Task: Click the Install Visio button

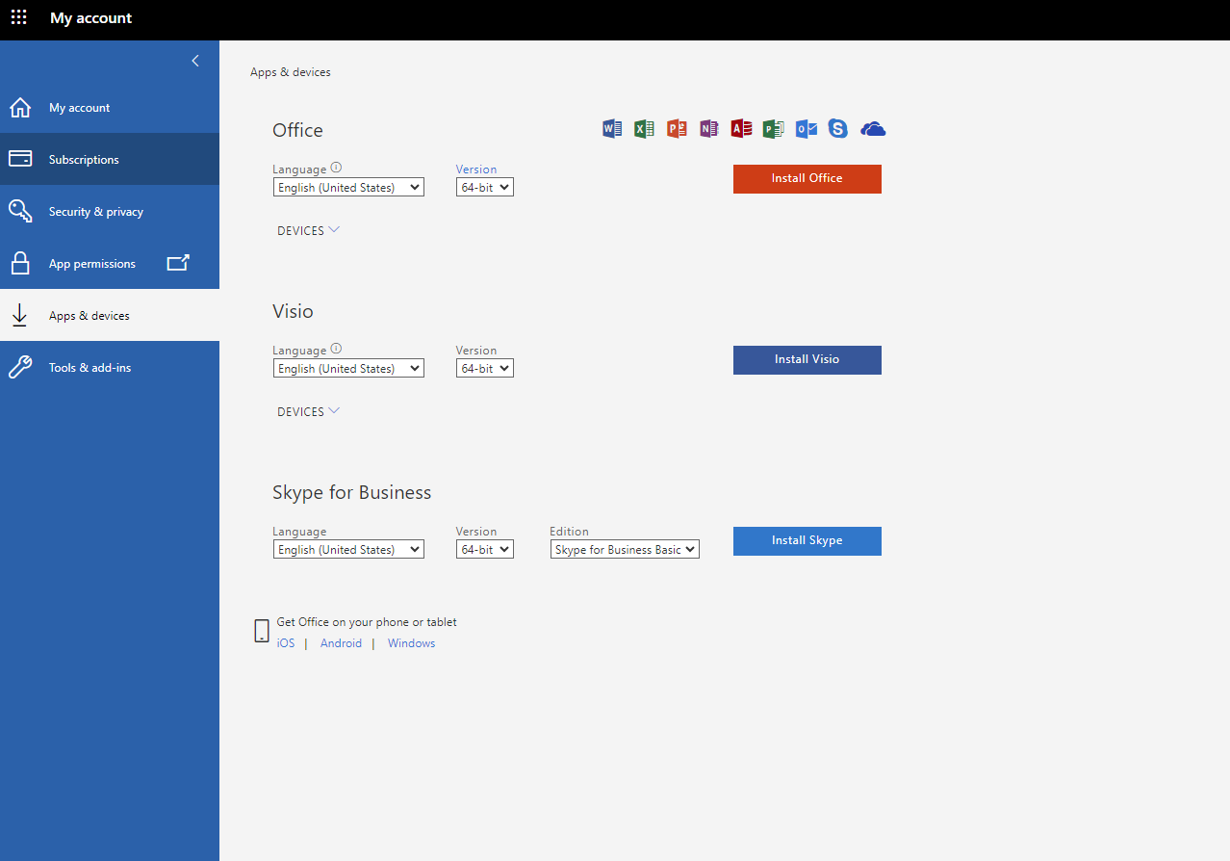Action: pos(807,360)
